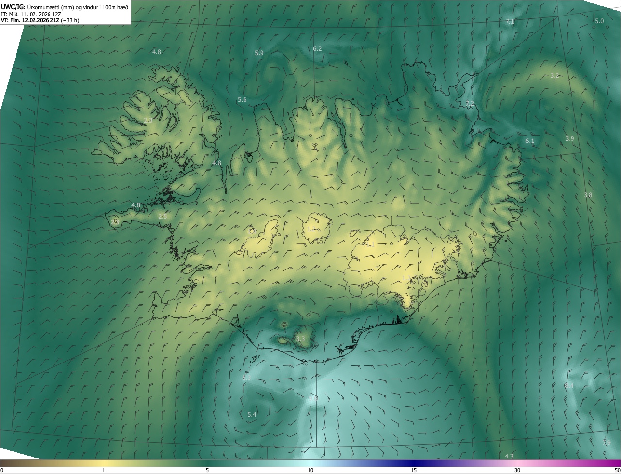This screenshot has height=474, width=621.
Task: Select the 2.3 value label in the Westfjords
Action: 148,120
